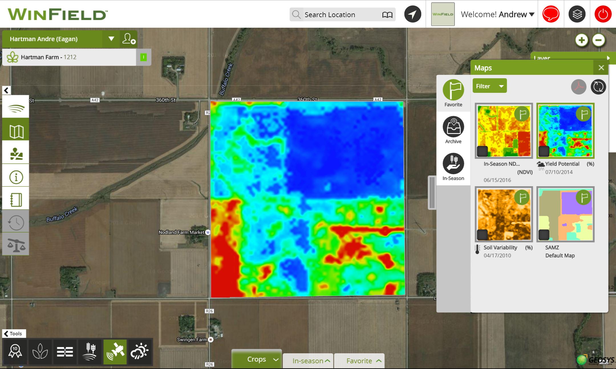Click the red chat bubble icon
The width and height of the screenshot is (616, 369).
point(551,14)
